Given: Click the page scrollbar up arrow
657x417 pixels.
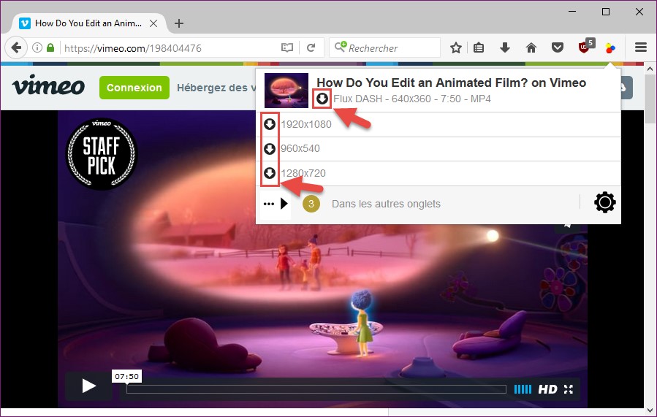Looking at the screenshot, I should click(x=650, y=69).
